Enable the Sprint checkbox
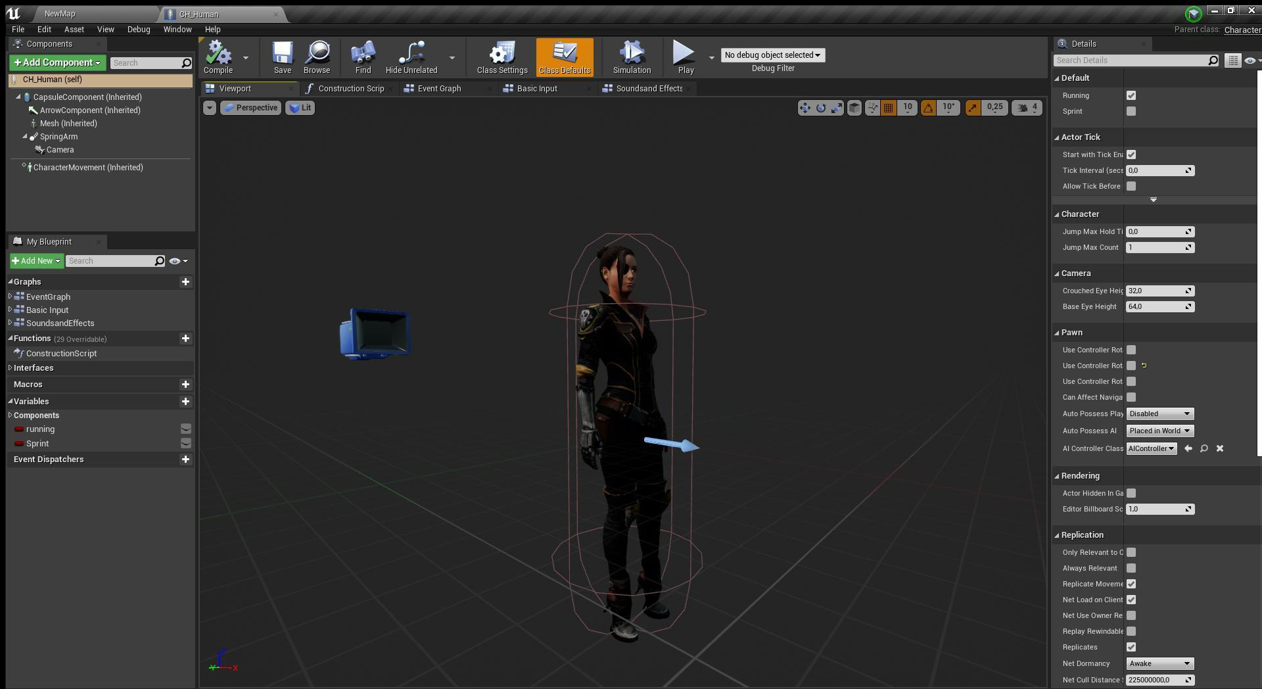The image size is (1262, 689). 1131,111
